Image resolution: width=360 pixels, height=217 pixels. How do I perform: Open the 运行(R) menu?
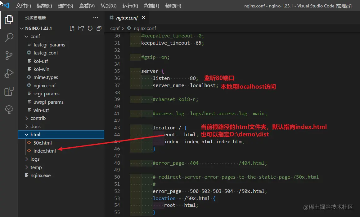[130, 6]
